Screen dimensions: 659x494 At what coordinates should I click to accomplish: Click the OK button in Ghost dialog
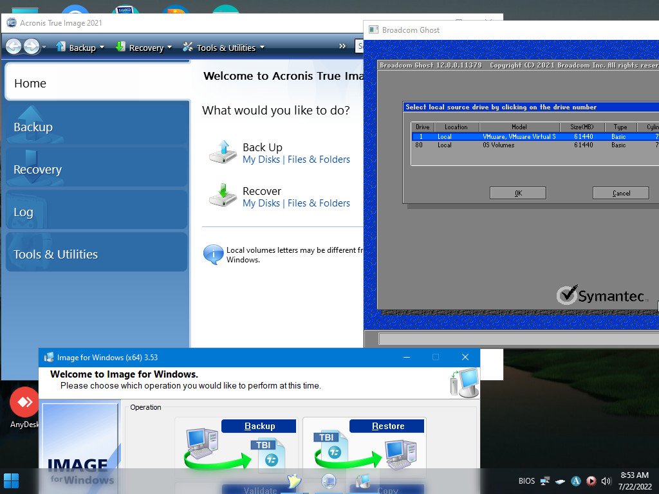pos(517,193)
